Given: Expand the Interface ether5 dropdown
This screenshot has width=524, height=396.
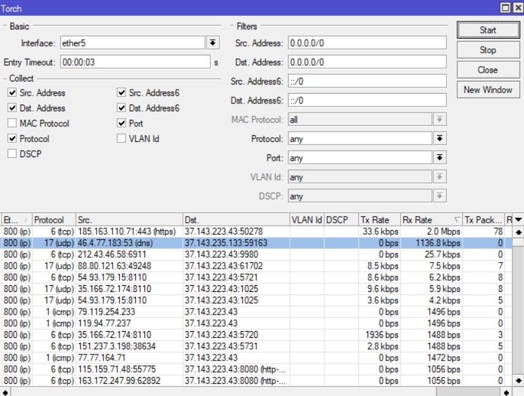Looking at the screenshot, I should (x=213, y=43).
